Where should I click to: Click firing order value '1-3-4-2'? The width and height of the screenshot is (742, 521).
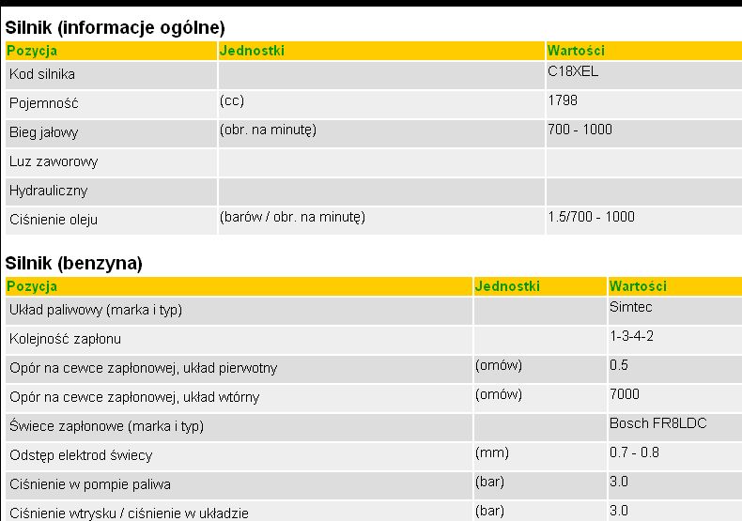point(632,336)
